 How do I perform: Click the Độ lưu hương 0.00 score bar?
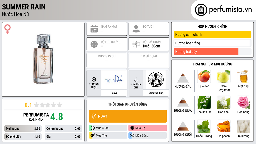[63, 129]
